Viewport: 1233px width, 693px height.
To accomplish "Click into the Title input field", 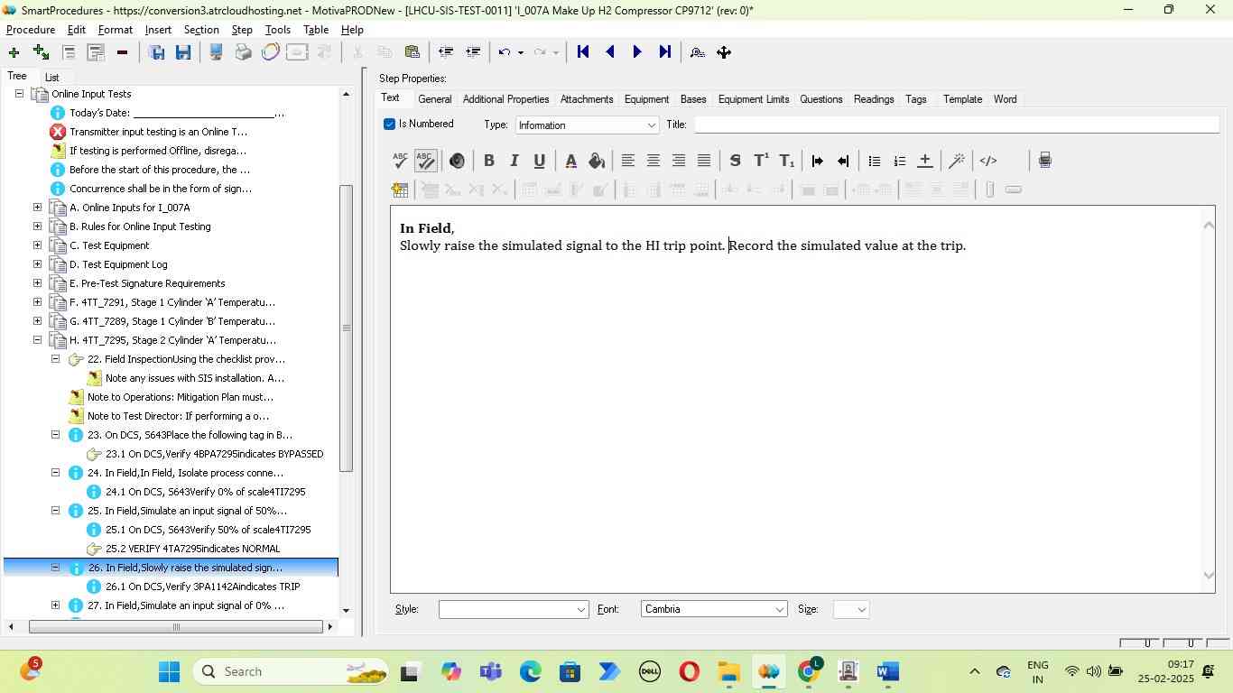I will coord(957,125).
